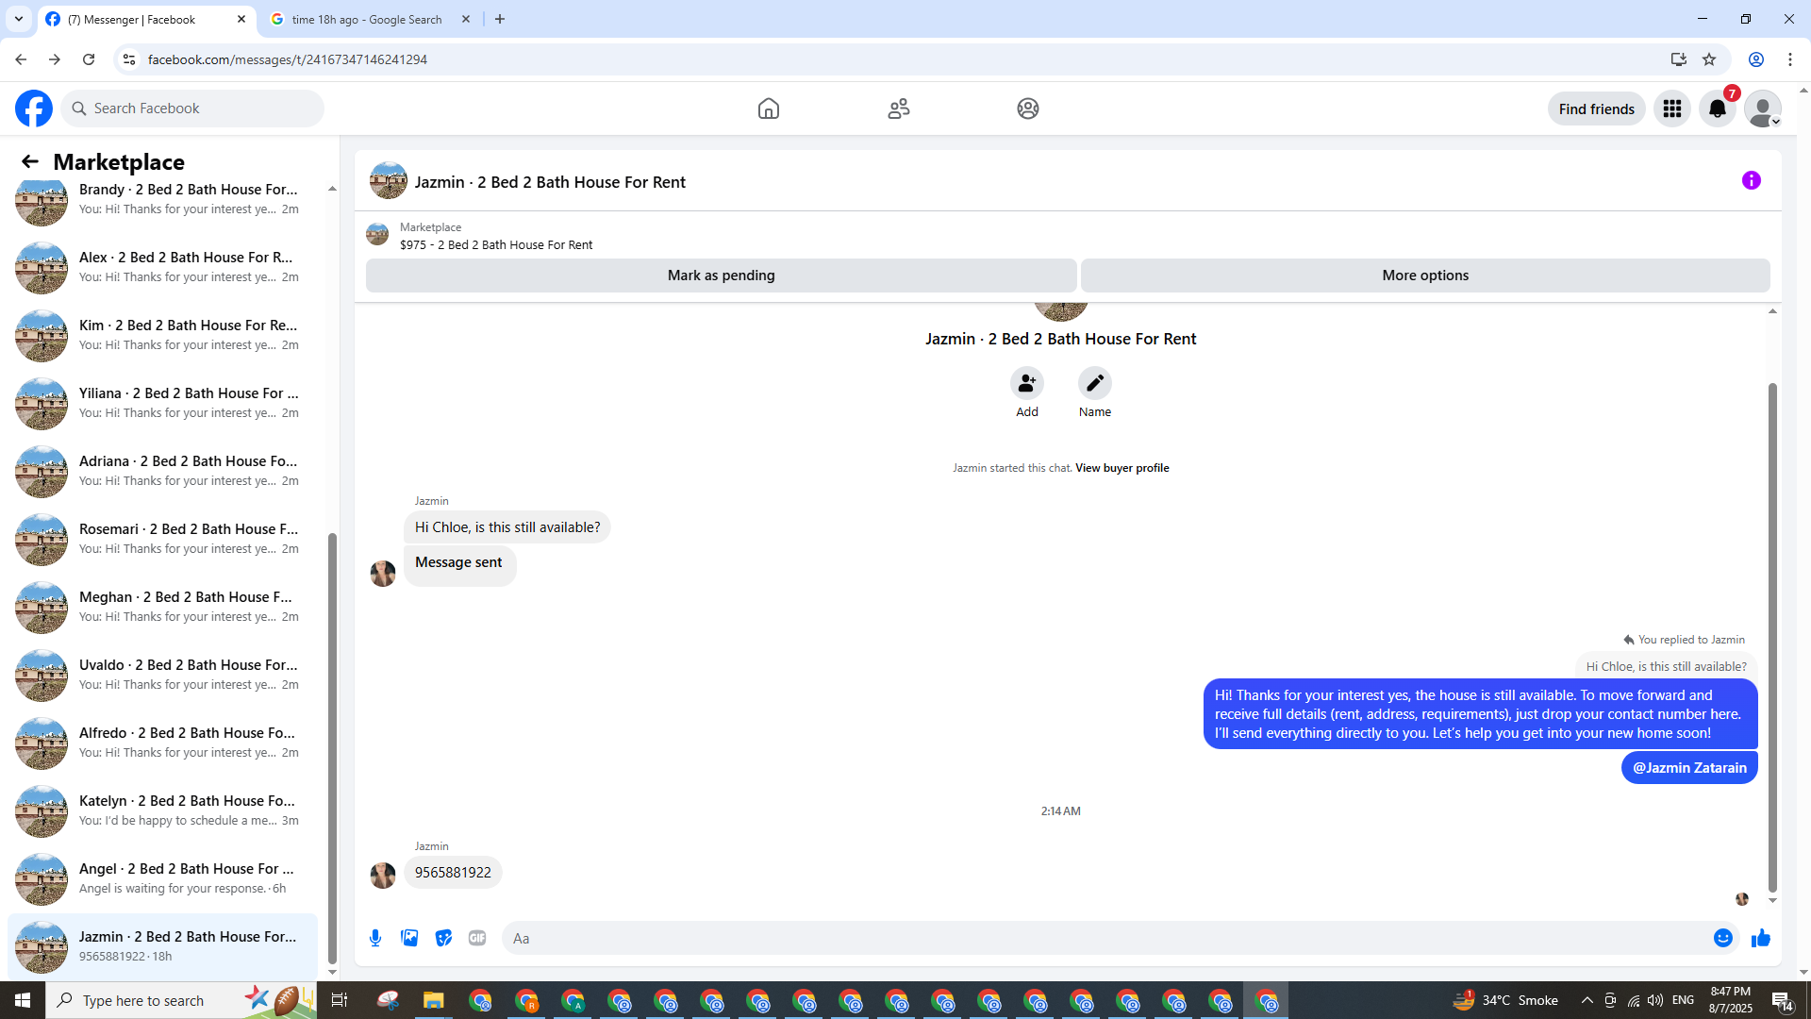The height and width of the screenshot is (1019, 1811).
Task: Open Kim's conversation
Action: [x=162, y=335]
